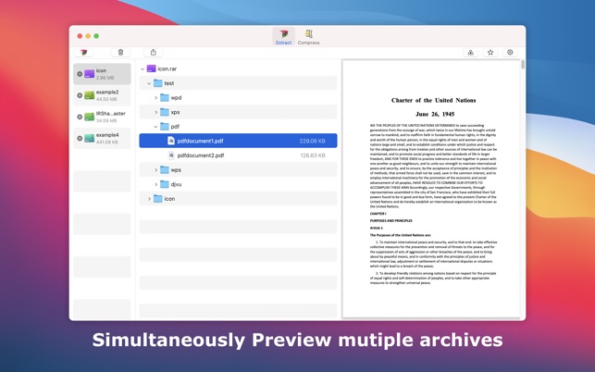Collapse the test folder
Screen dimensions: 595x372
[149, 83]
